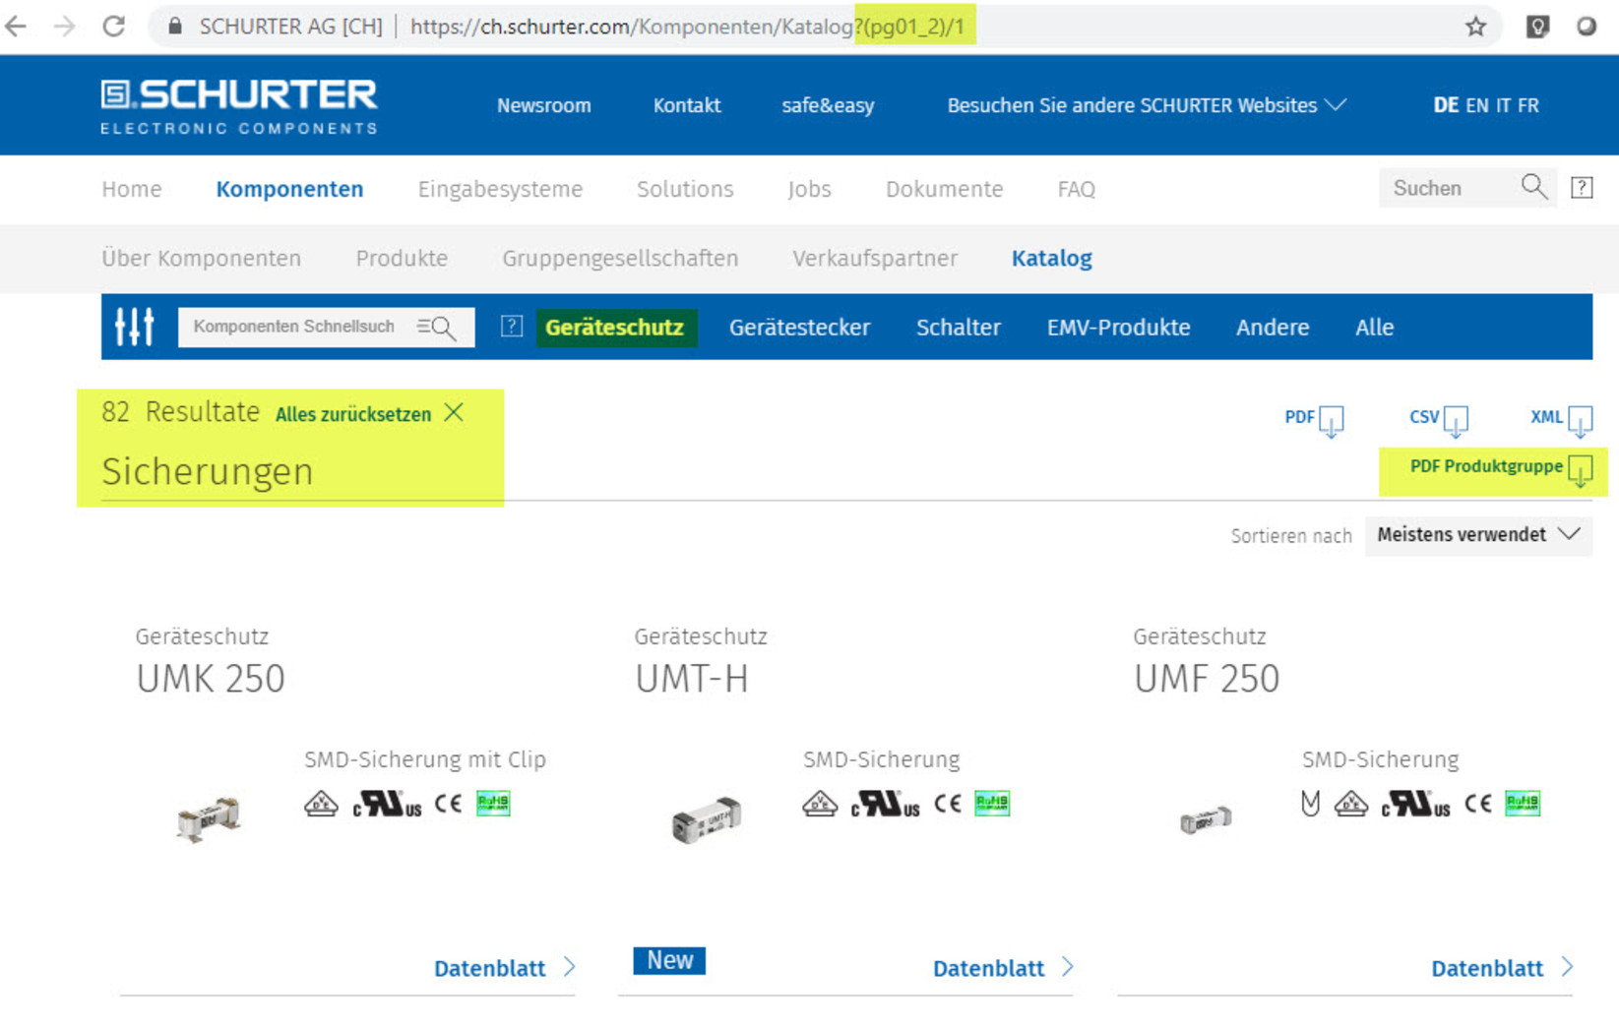This screenshot has width=1619, height=1024.
Task: Click the SCHURTER logo
Action: click(239, 106)
